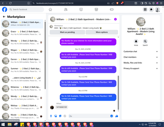This screenshot has width=164, height=127.
Task: Click the browser address bar URL
Action: point(55,3)
